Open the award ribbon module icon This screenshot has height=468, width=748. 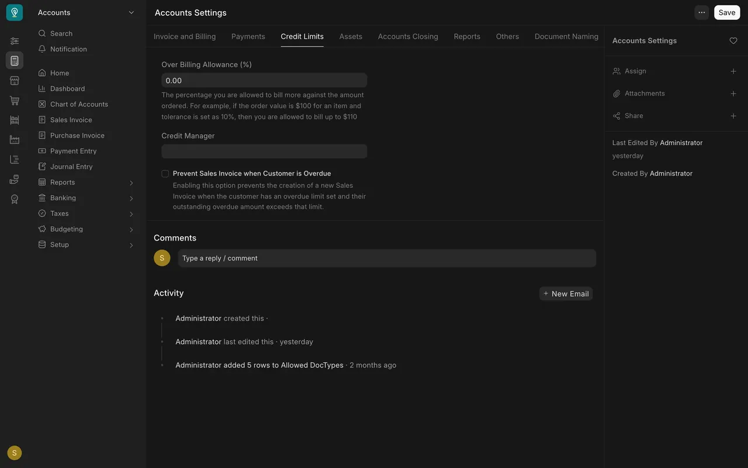point(15,199)
